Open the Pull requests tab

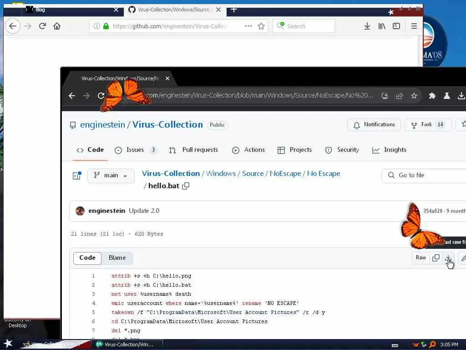coord(193,149)
